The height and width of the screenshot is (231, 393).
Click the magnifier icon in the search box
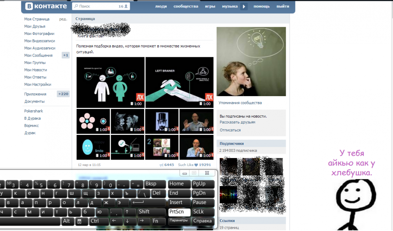click(x=76, y=6)
